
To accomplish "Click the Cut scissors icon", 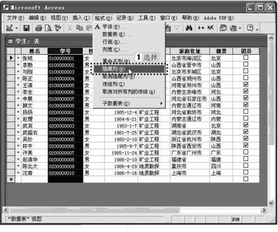I will [70, 28].
